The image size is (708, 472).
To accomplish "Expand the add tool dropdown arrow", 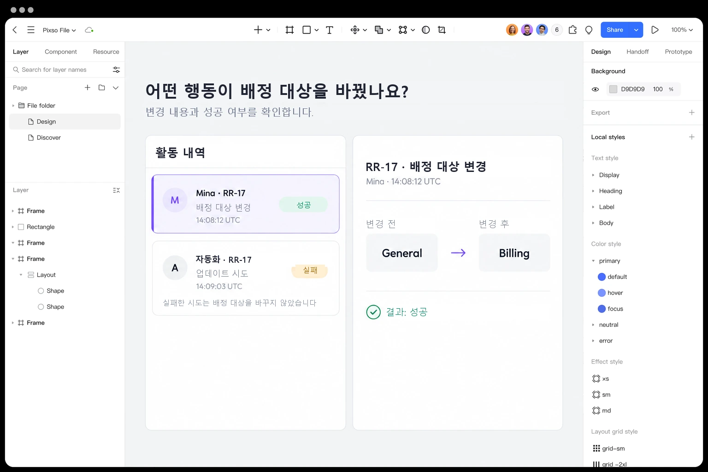I will pos(268,30).
